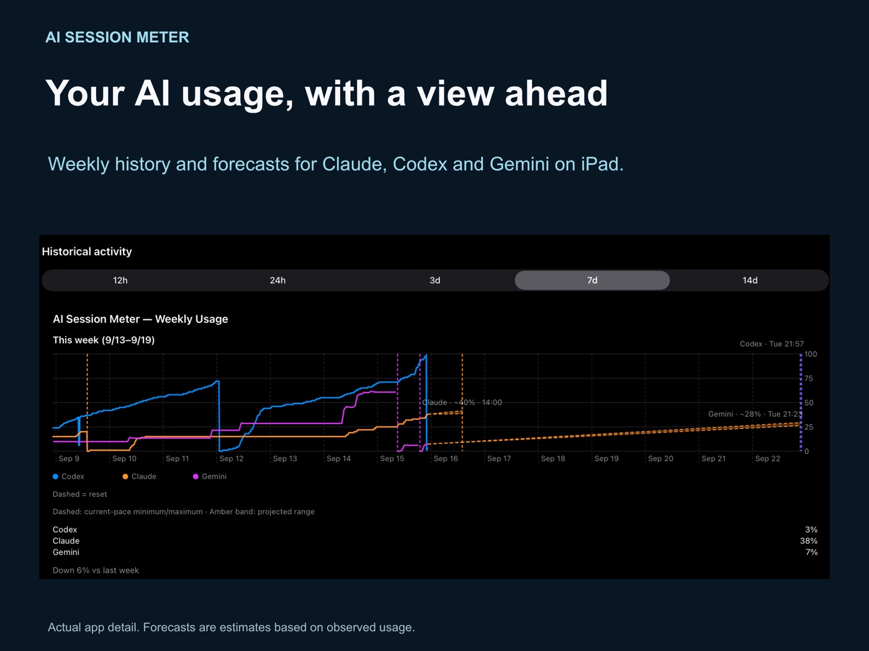This screenshot has width=869, height=651.
Task: Click the Claude row name in summary
Action: point(66,541)
